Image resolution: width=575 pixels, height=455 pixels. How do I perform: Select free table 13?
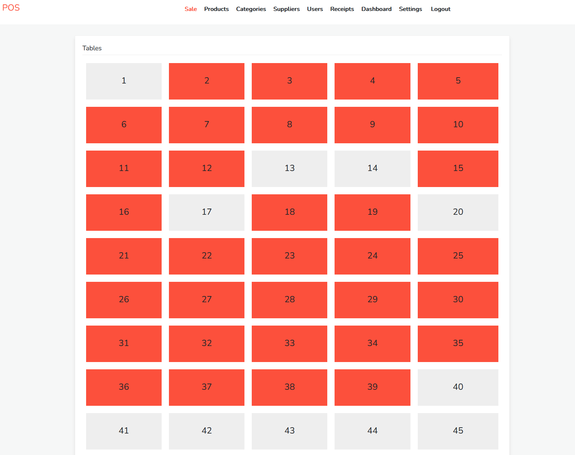click(289, 168)
